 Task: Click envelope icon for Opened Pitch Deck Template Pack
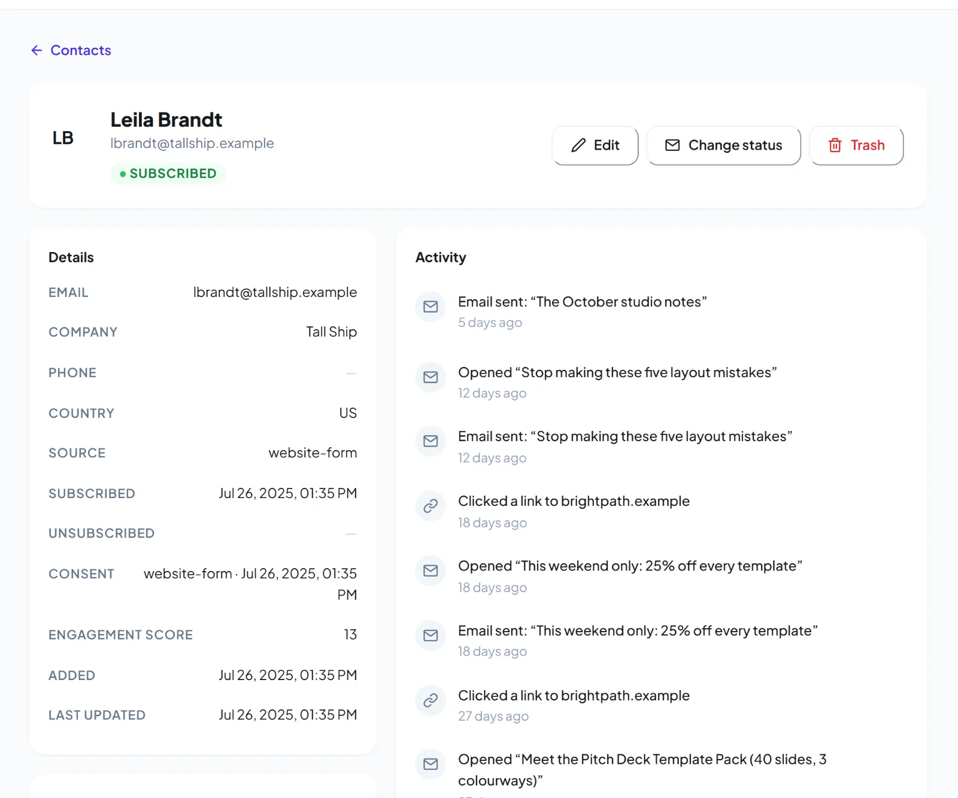click(x=431, y=764)
